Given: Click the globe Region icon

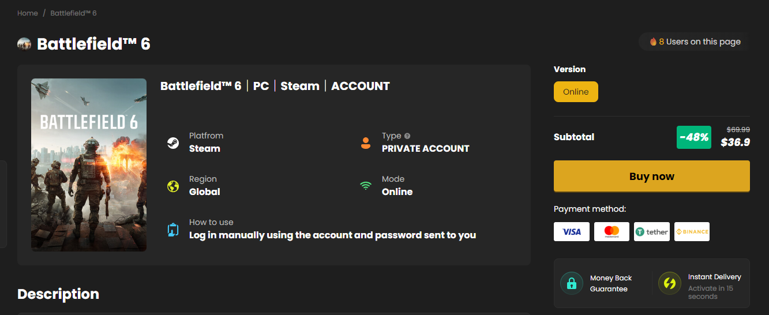Looking at the screenshot, I should [x=172, y=186].
